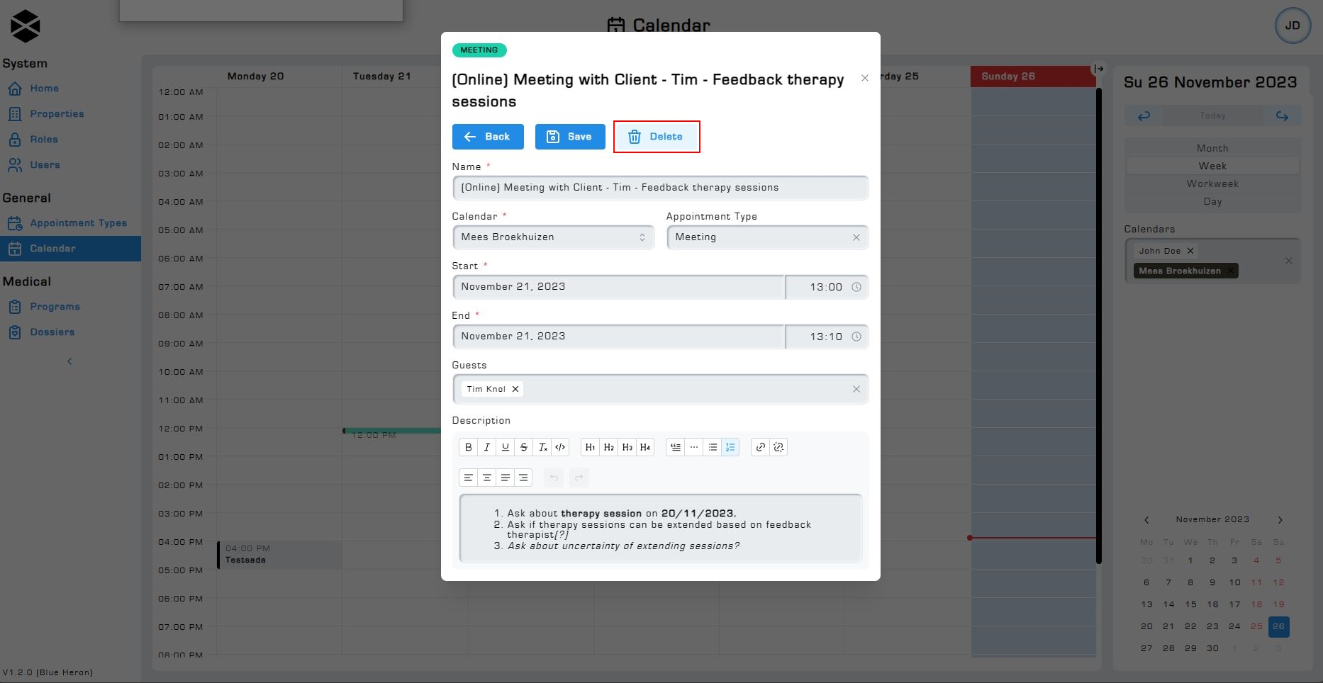Toggle italic formatting in description editor
1323x683 pixels.
(x=486, y=447)
